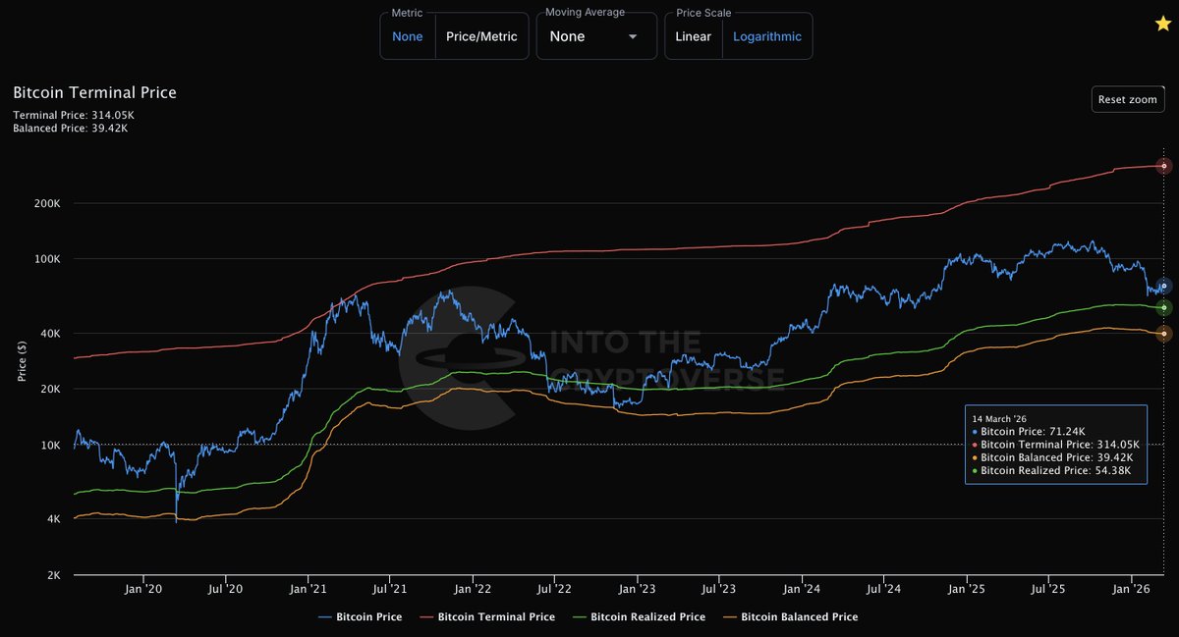Click the Jul '22 x-axis label

pyautogui.click(x=554, y=590)
